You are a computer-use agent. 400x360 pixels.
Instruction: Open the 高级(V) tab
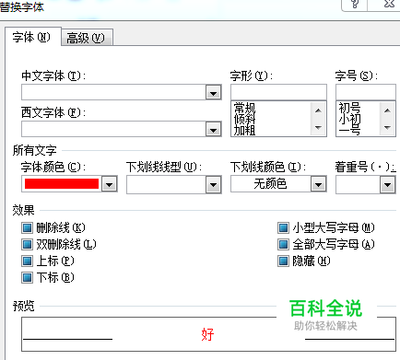87,38
